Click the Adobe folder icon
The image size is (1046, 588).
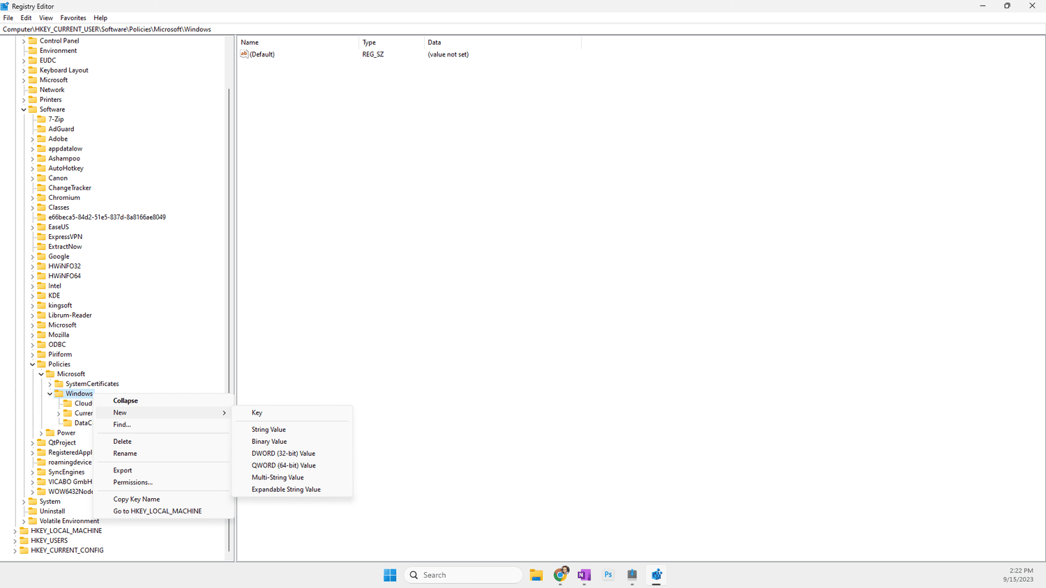[41, 139]
